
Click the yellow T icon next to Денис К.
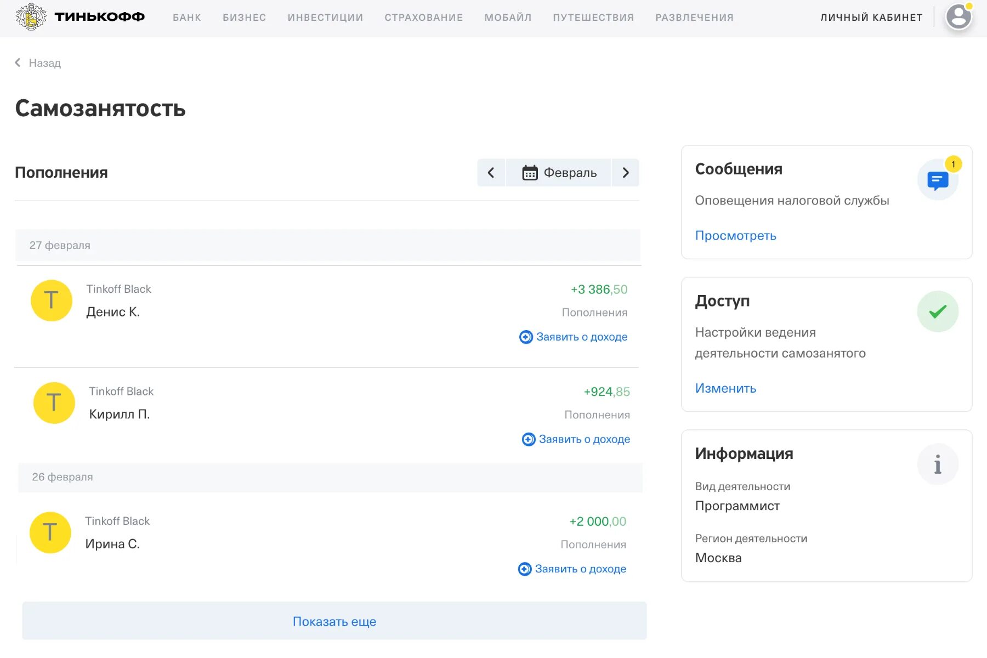52,300
